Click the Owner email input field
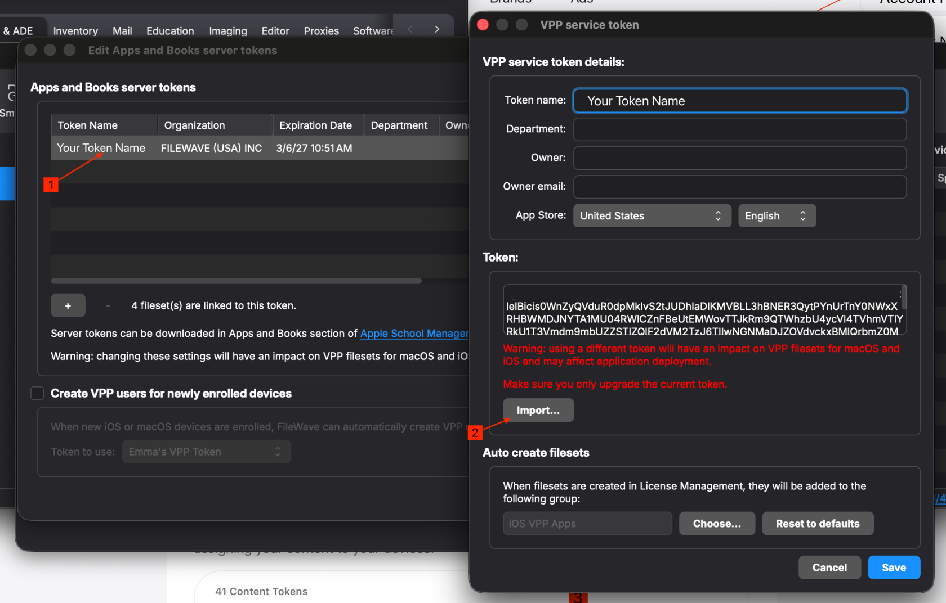The image size is (946, 603). pyautogui.click(x=740, y=186)
